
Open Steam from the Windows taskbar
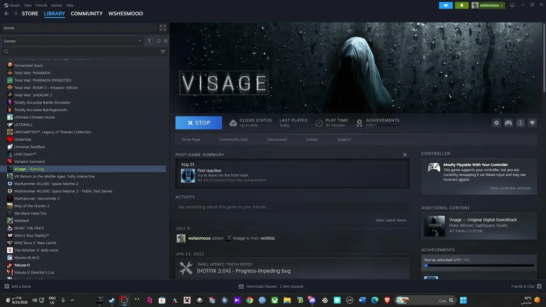pos(112,300)
